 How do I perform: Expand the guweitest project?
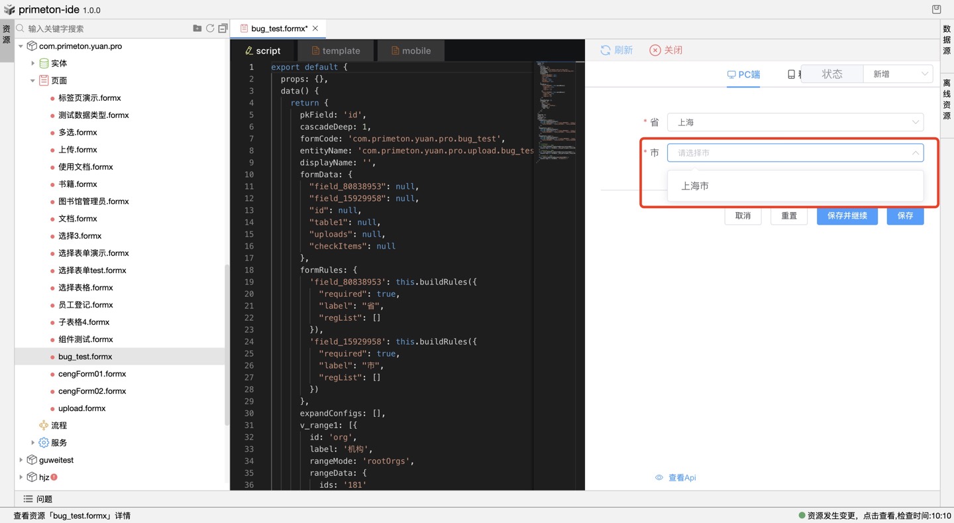coord(21,460)
